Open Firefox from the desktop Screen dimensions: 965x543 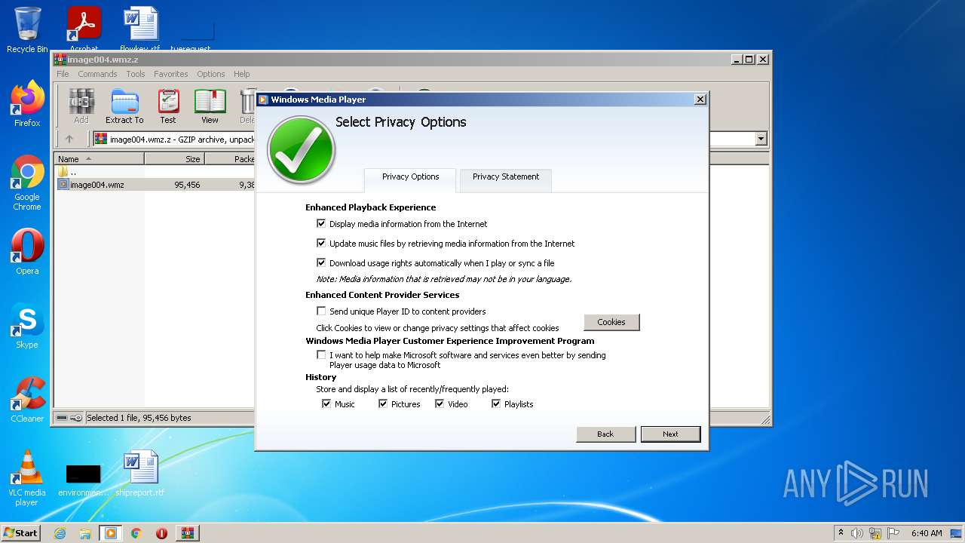coord(27,104)
